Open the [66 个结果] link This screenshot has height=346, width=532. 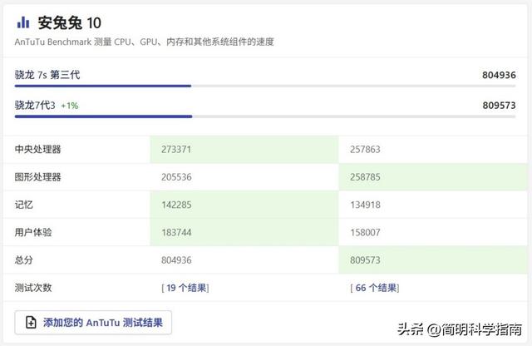point(375,288)
